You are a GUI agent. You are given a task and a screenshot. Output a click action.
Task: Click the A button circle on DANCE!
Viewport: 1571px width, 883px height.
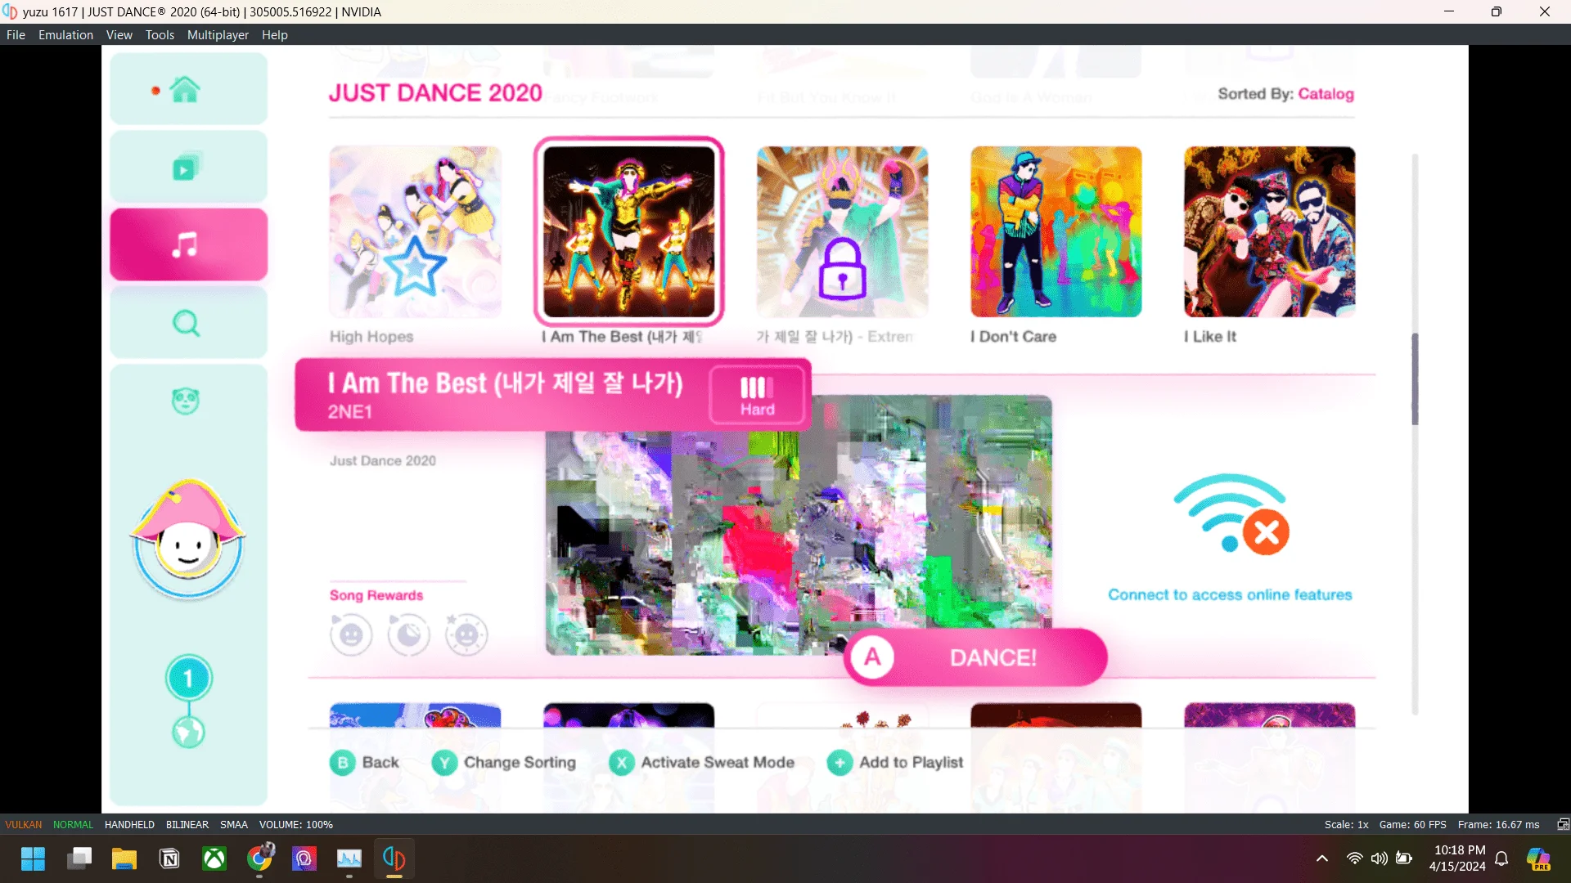[x=872, y=657]
